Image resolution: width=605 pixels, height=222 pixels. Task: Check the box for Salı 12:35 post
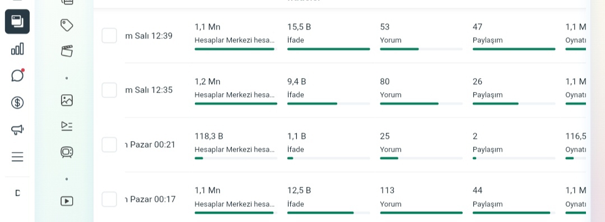[x=109, y=90]
